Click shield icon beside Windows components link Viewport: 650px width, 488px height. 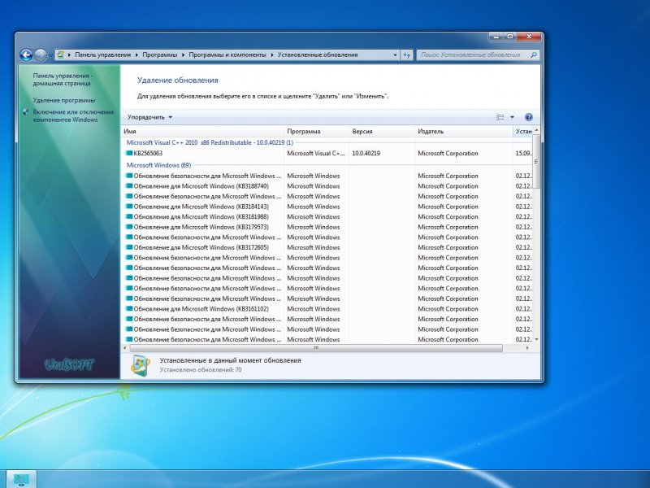click(x=26, y=112)
